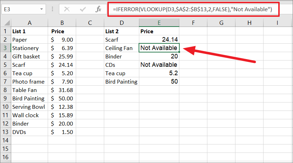This screenshot has height=163, width=293.
Task: Select row 3 header
Action: tap(5, 48)
